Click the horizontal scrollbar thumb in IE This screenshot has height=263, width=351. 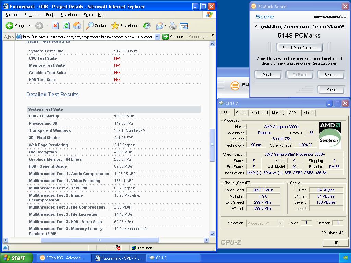pyautogui.click(x=100, y=240)
